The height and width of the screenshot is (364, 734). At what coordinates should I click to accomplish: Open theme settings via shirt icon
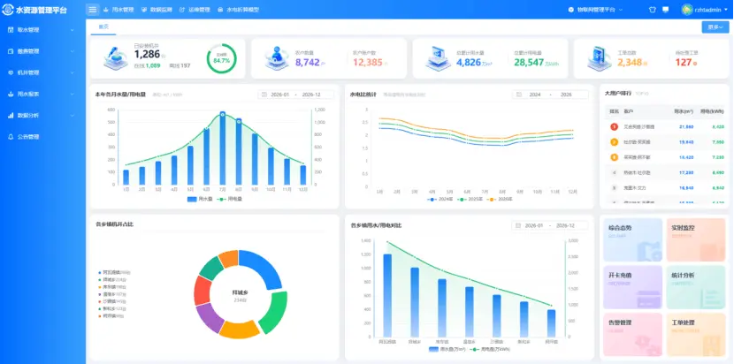(652, 10)
